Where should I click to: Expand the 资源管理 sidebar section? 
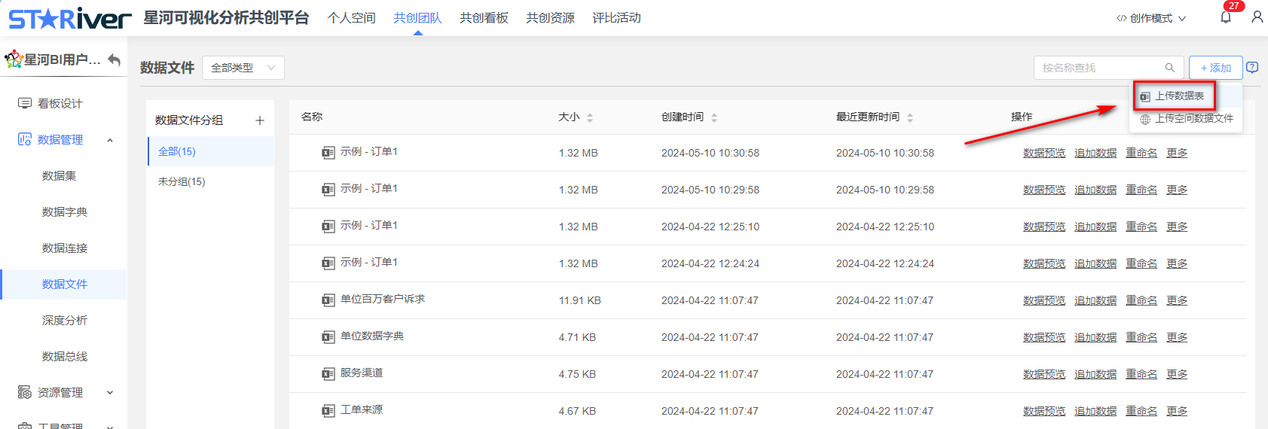click(110, 393)
